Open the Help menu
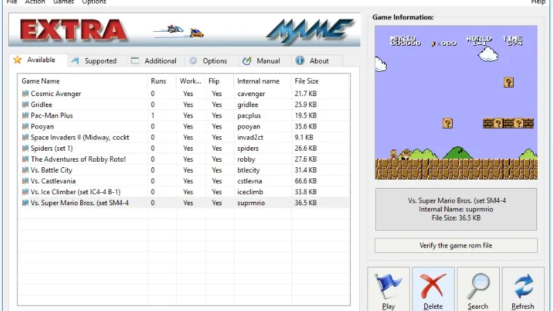The height and width of the screenshot is (311, 553). point(538,2)
